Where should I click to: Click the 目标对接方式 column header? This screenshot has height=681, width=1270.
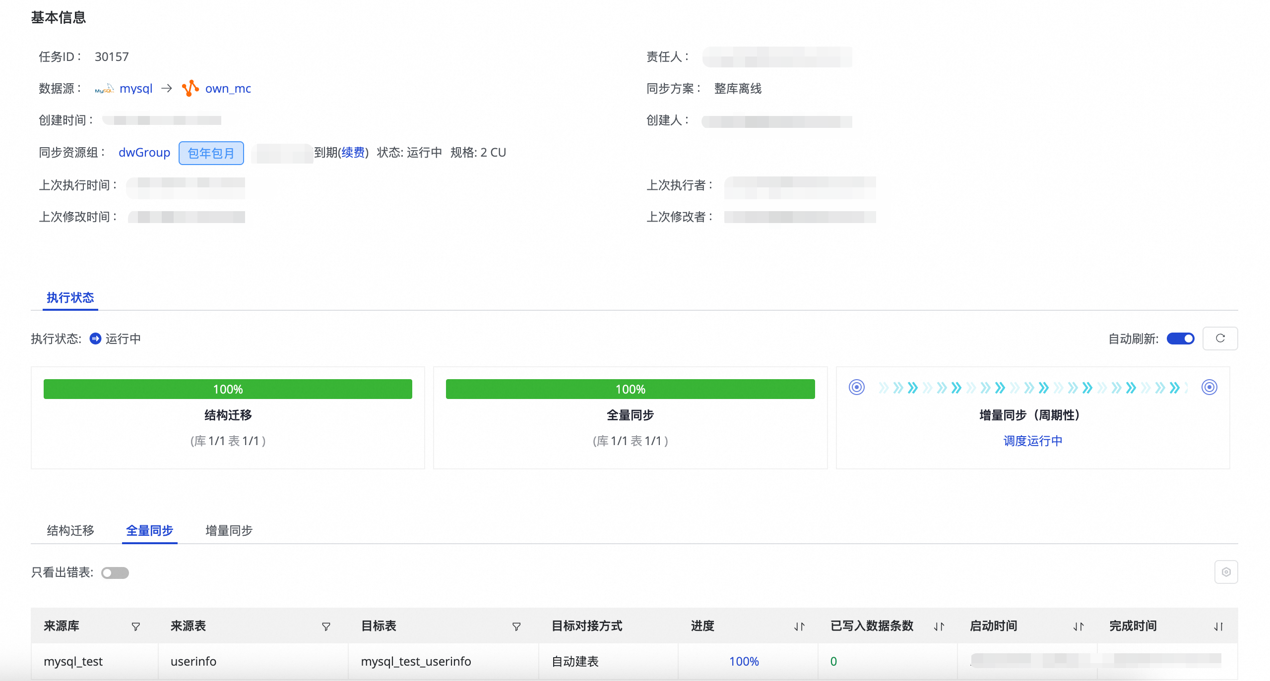click(x=587, y=626)
